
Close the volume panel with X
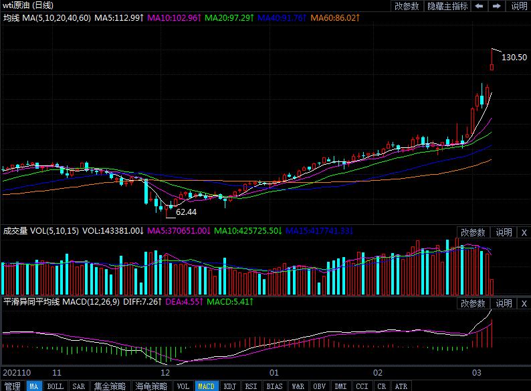[524, 232]
